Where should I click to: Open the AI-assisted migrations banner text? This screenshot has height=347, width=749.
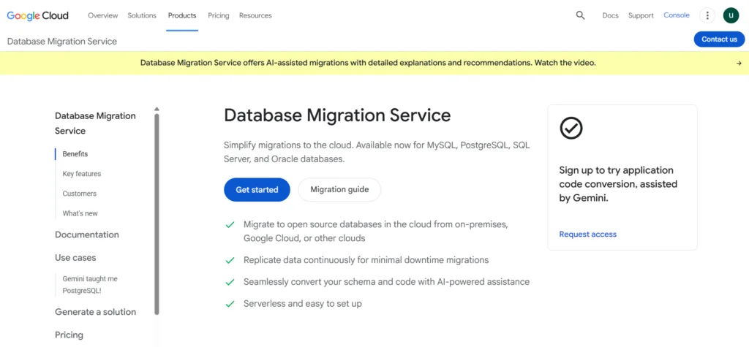[x=368, y=63]
